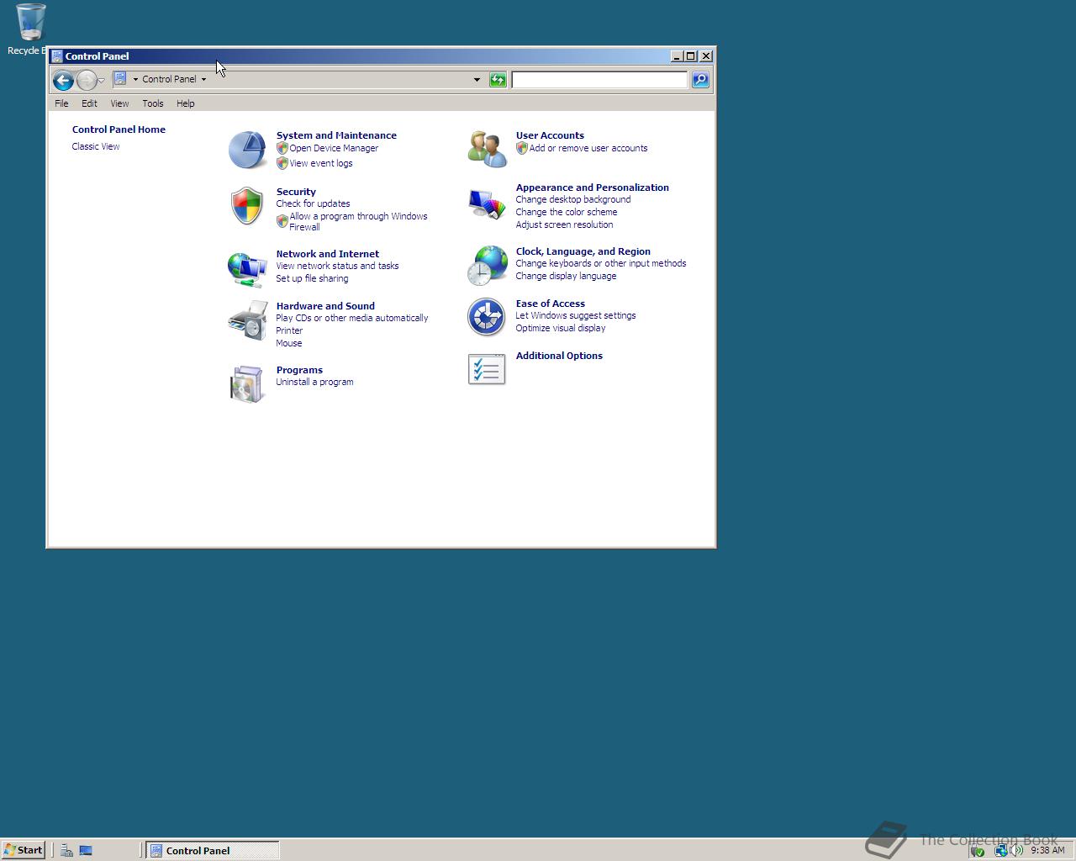Expand the arrow before Control Panel breadcrumb

tap(135, 79)
